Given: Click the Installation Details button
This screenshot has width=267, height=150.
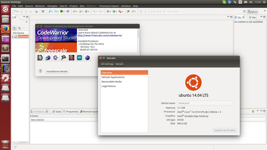Looking at the screenshot, I should point(57,71).
